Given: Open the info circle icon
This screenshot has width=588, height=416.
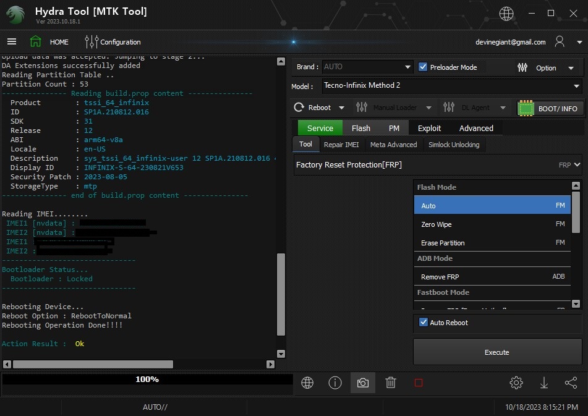Looking at the screenshot, I should [x=335, y=383].
